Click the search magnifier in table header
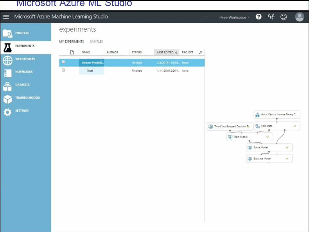The width and height of the screenshot is (309, 232). click(x=201, y=53)
